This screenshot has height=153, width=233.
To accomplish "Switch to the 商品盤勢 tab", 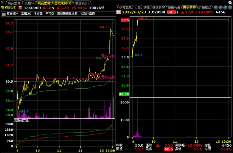I will [x=14, y=3].
